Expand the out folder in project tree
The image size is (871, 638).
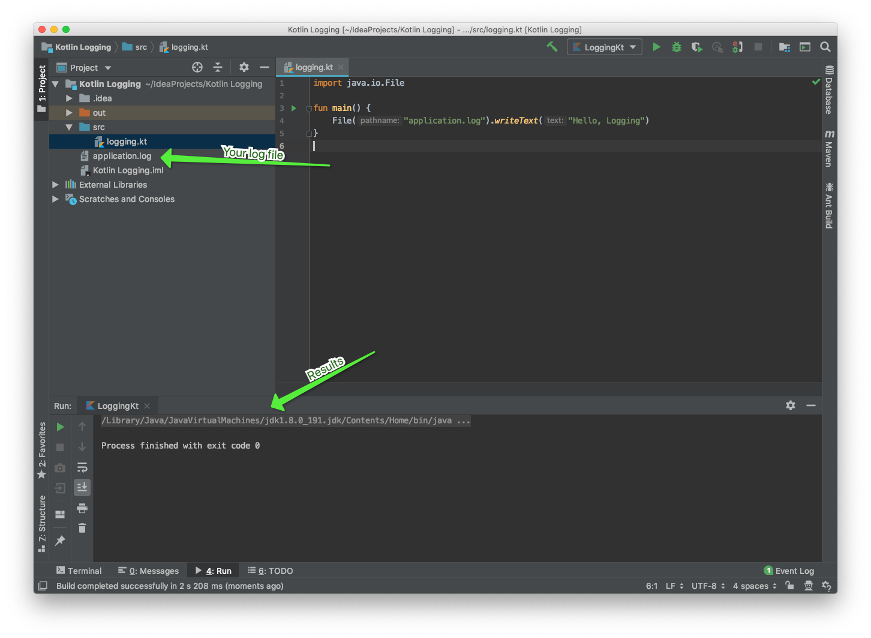[69, 113]
